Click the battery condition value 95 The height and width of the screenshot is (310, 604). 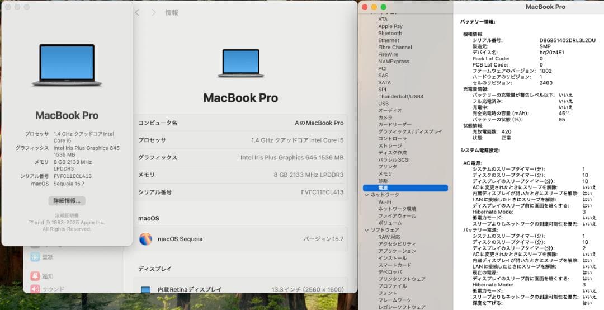[x=562, y=120]
